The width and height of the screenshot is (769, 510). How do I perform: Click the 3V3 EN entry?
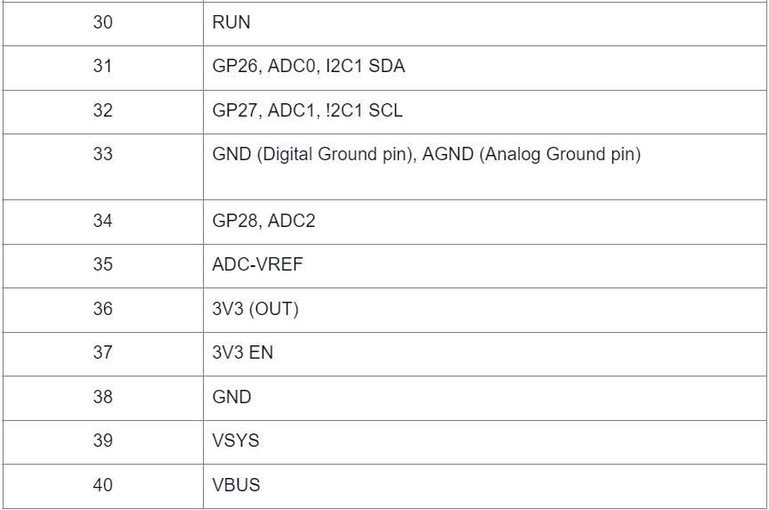pos(242,353)
